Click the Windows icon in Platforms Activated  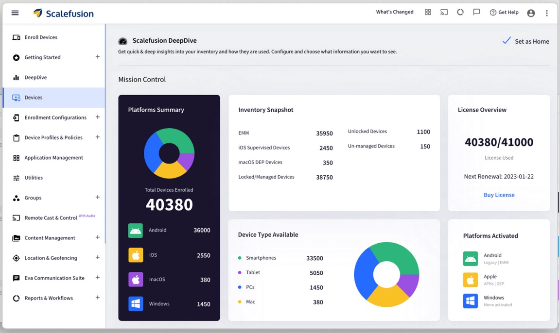(470, 301)
